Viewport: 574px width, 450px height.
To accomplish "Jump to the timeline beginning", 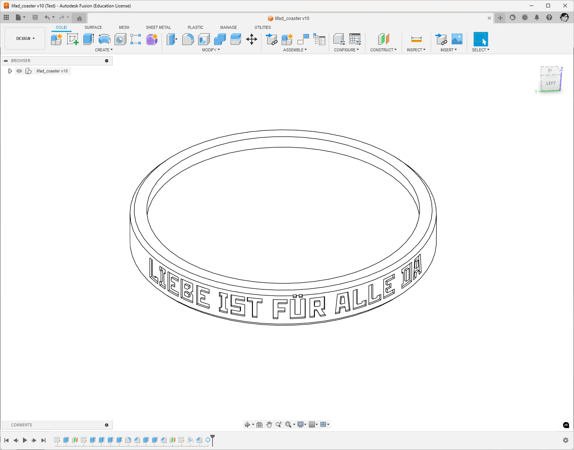I will coord(6,440).
